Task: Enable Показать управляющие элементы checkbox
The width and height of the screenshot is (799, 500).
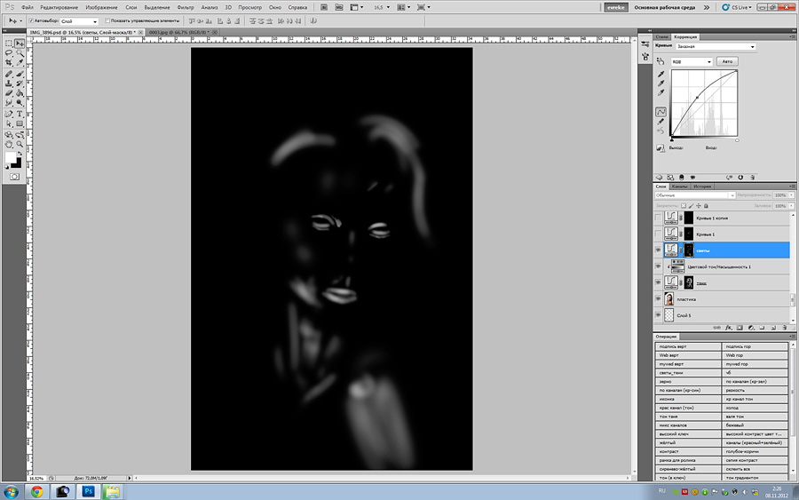Action: [107, 21]
